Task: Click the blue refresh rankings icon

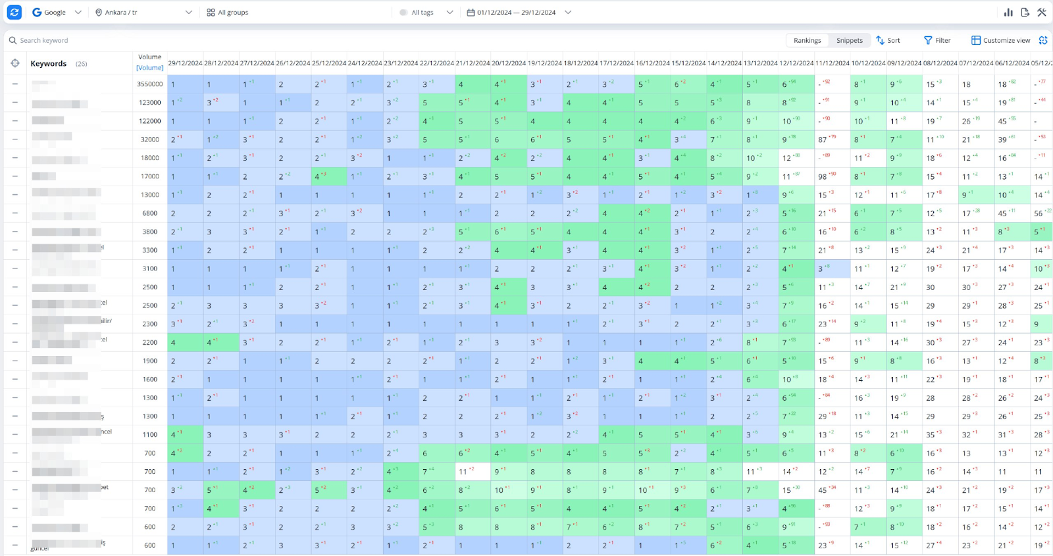Action: [14, 12]
